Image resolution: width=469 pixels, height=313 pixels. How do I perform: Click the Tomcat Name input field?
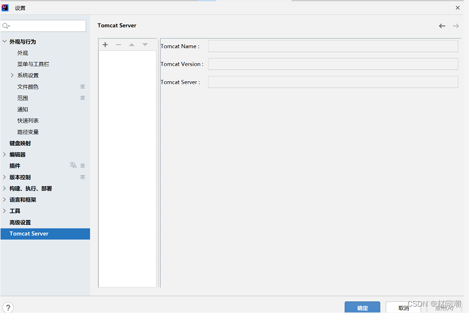(x=333, y=46)
